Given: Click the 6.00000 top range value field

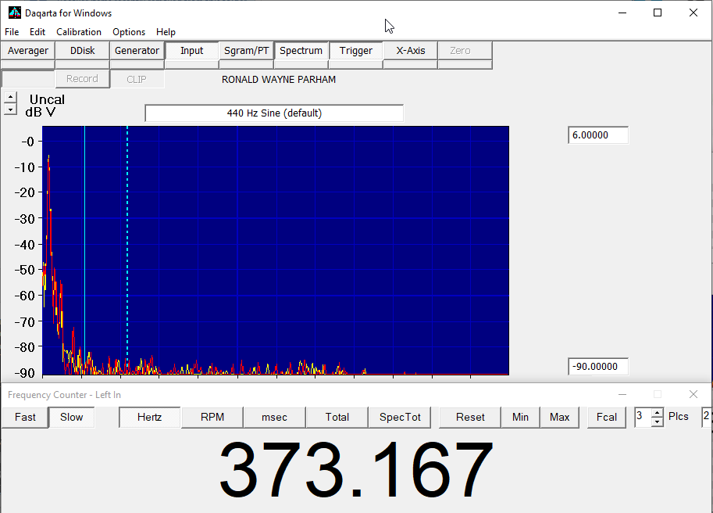Looking at the screenshot, I should click(x=597, y=135).
